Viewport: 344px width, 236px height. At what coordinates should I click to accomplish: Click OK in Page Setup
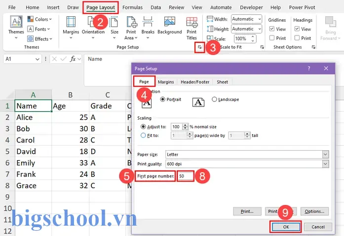click(x=286, y=227)
